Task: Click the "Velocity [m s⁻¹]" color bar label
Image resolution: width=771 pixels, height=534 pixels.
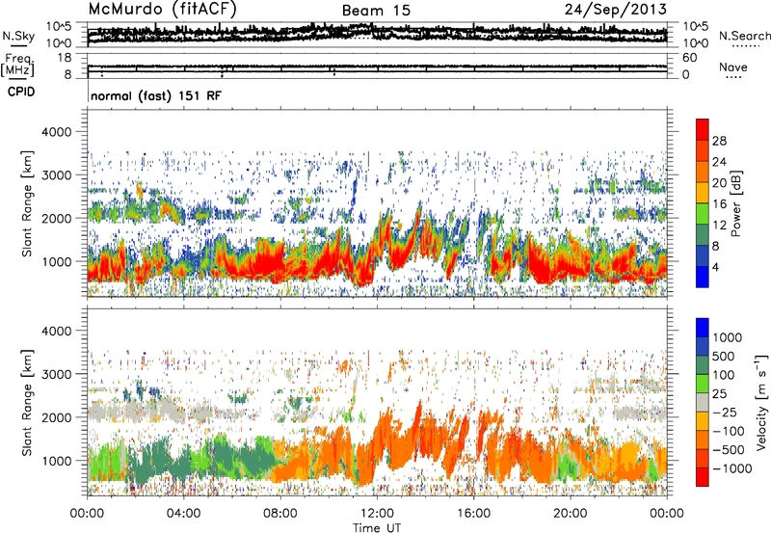Action: pos(761,402)
